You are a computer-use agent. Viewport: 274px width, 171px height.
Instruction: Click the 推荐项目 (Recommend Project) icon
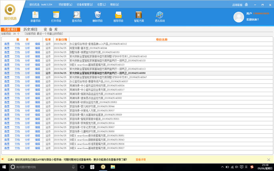(x=118, y=16)
